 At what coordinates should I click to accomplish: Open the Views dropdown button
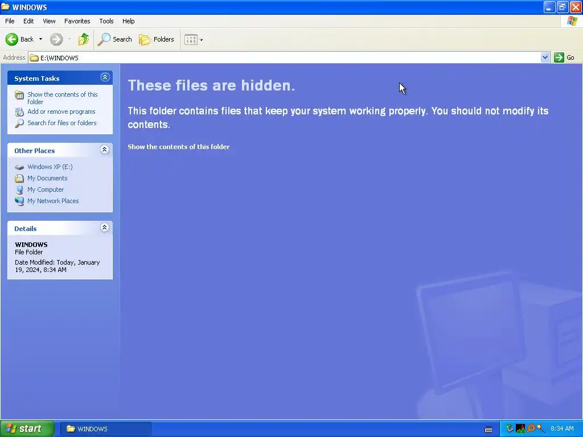pos(194,39)
